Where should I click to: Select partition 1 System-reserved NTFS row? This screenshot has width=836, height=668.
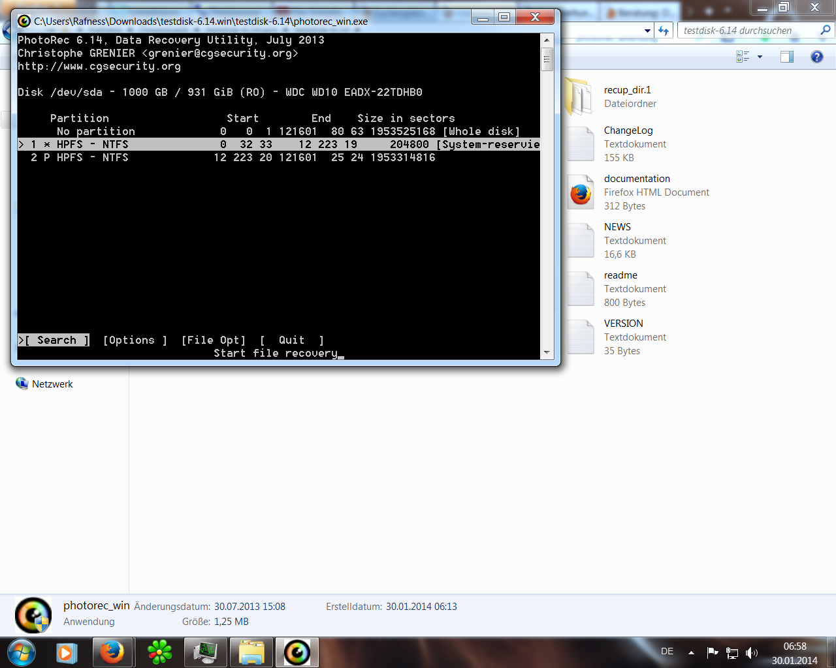pyautogui.click(x=279, y=144)
